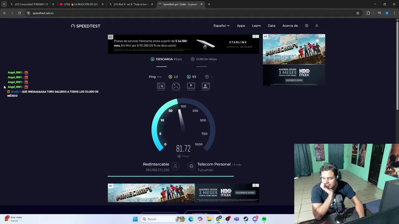399x224 pixels.
Task: Open Microsoft Teams from taskbar
Action: (237, 219)
